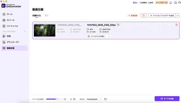Click the アップグレード button

(x=161, y=3)
